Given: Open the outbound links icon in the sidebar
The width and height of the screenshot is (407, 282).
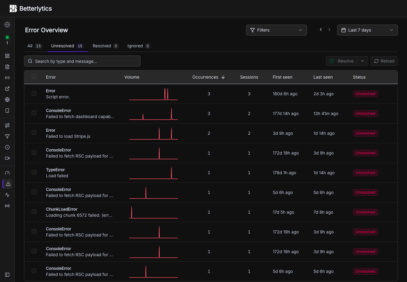Looking at the screenshot, I should 7,89.
